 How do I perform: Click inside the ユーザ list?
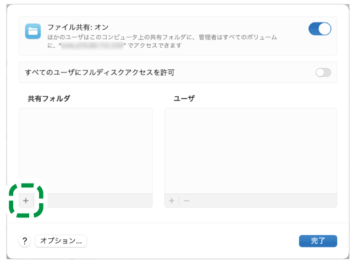point(251,151)
